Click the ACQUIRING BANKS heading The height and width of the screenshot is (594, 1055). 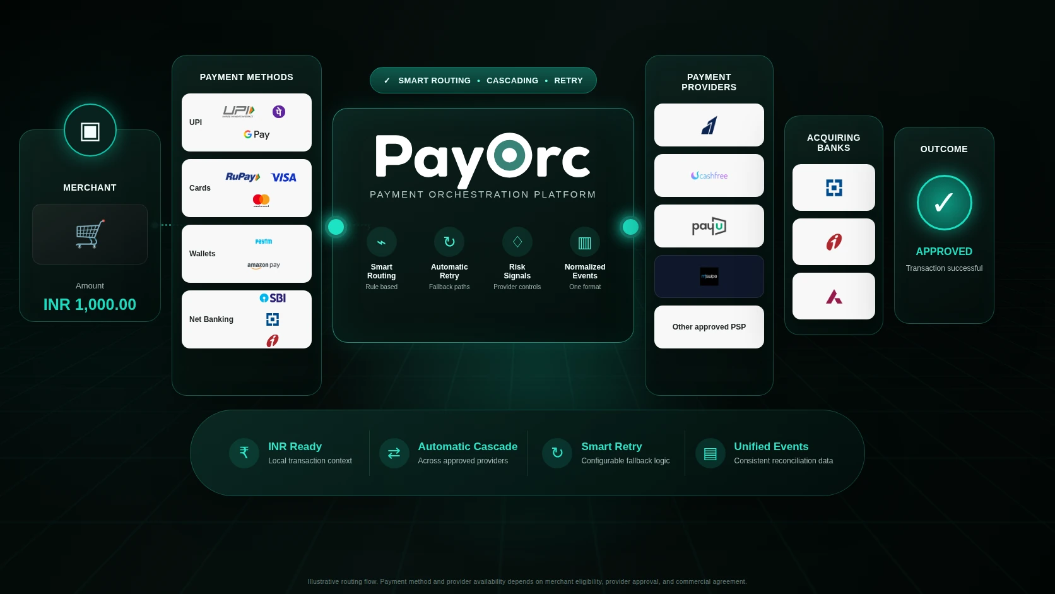pos(834,143)
